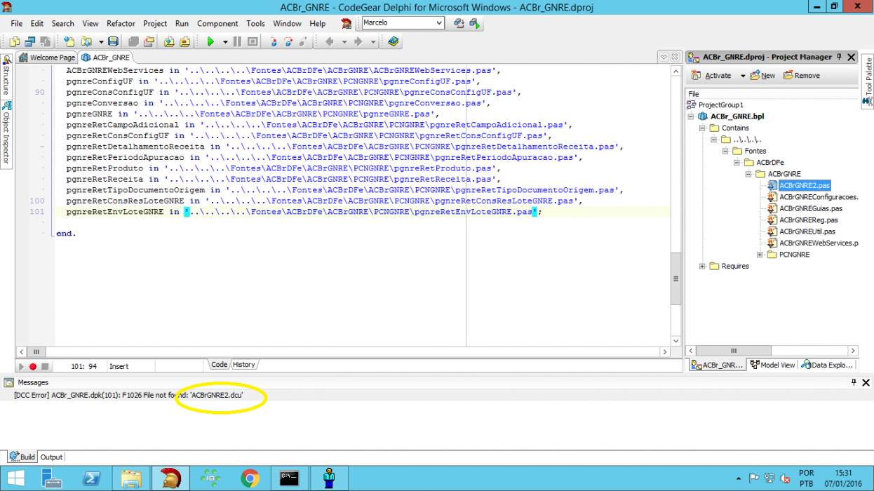Click the Program Reset stop icon
The height and width of the screenshot is (491, 874).
pyautogui.click(x=253, y=41)
